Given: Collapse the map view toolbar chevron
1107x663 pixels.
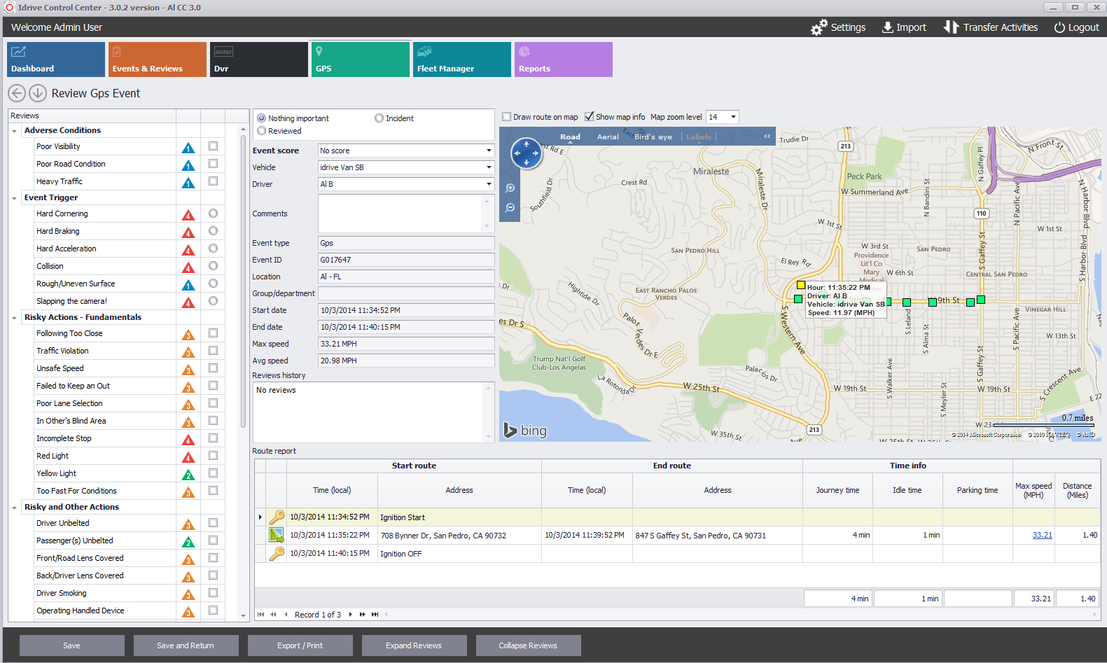Looking at the screenshot, I should (767, 137).
